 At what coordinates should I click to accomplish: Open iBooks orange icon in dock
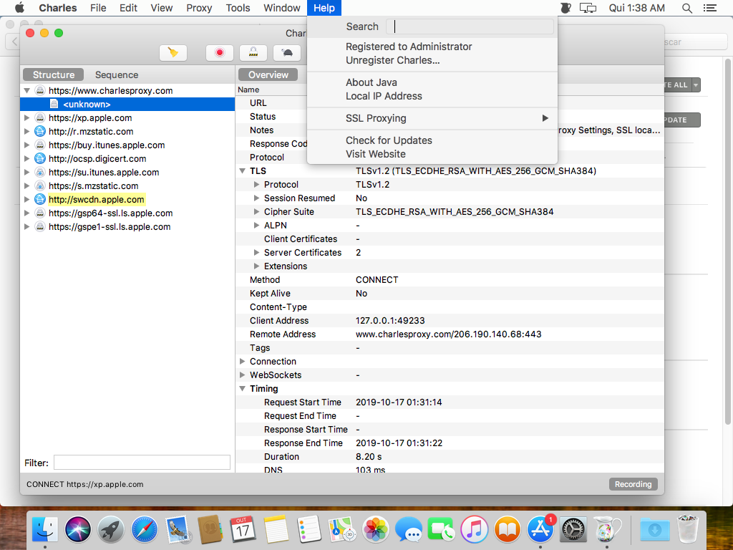[508, 529]
